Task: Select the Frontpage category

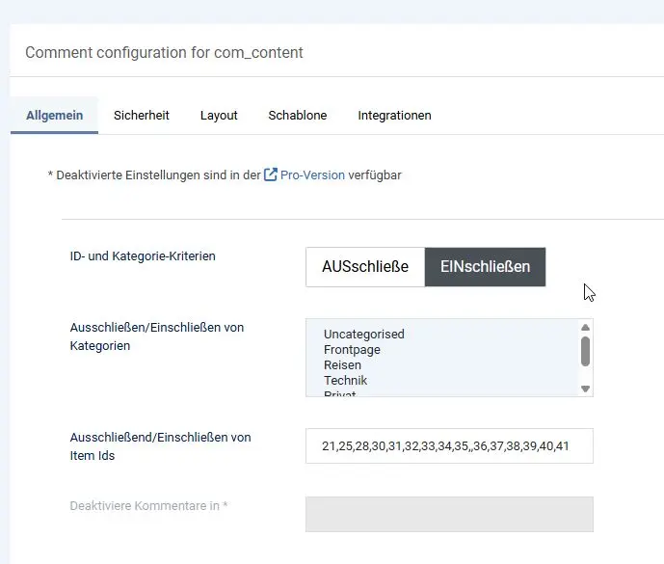Action: click(x=352, y=350)
